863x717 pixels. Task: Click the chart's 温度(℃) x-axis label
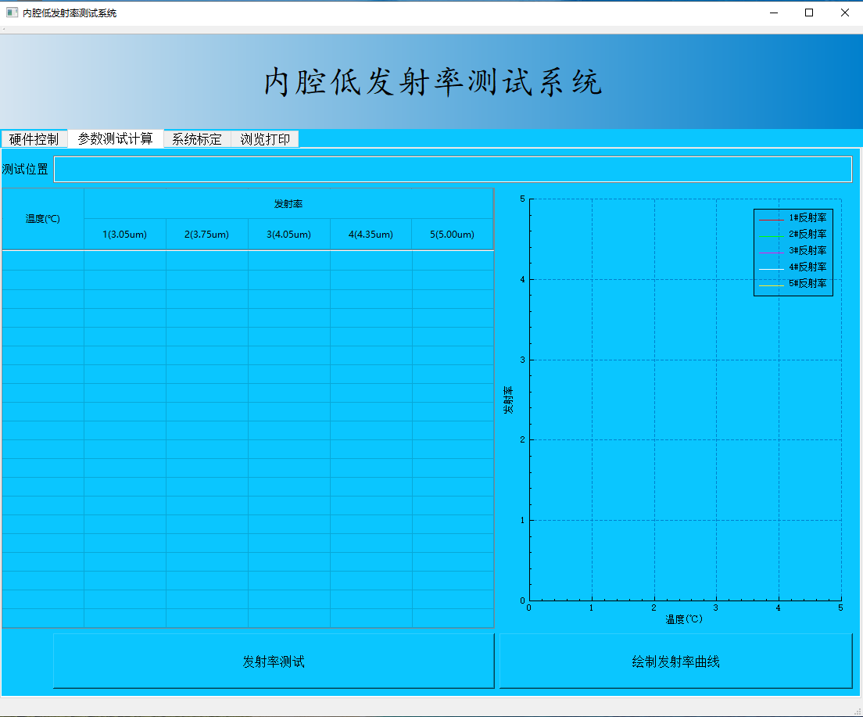(x=684, y=619)
